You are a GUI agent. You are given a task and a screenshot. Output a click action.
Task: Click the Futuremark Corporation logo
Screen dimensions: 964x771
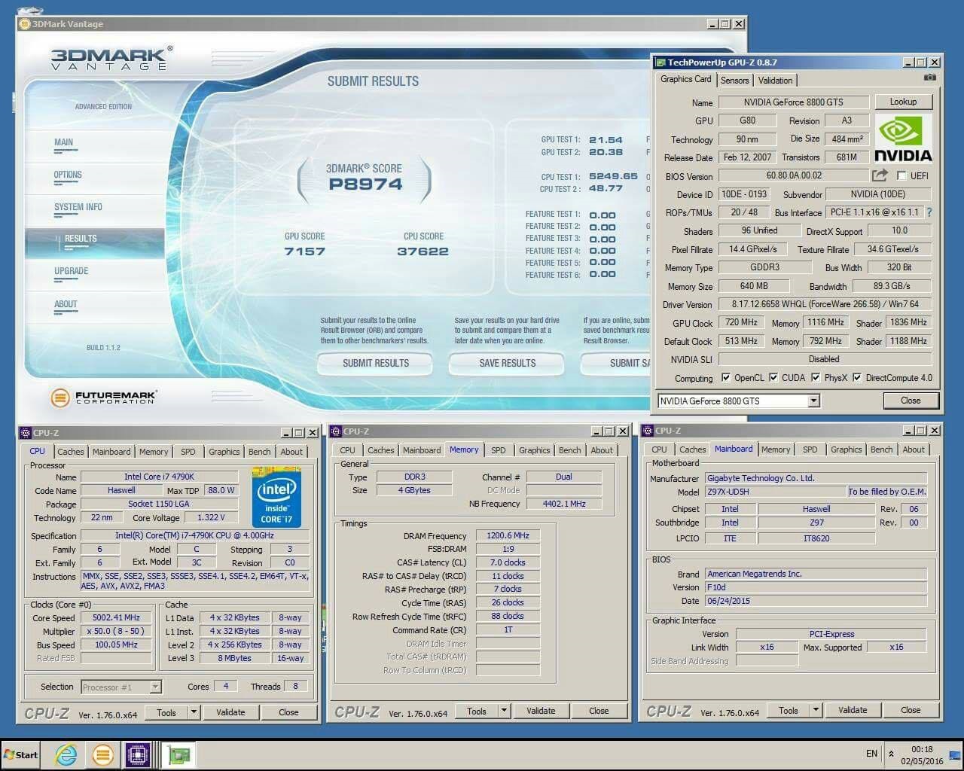(x=103, y=398)
